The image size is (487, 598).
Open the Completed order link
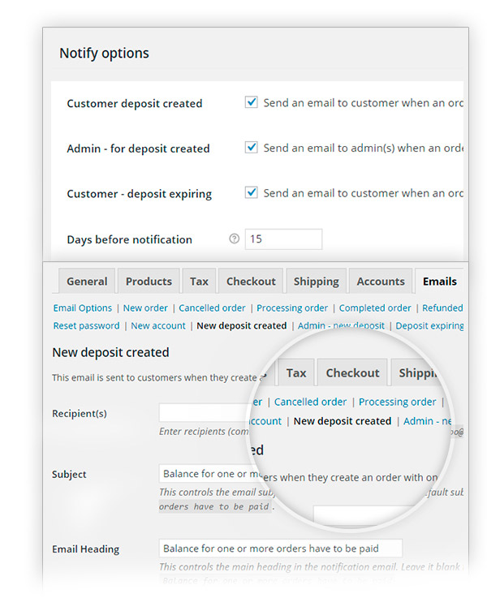click(375, 308)
